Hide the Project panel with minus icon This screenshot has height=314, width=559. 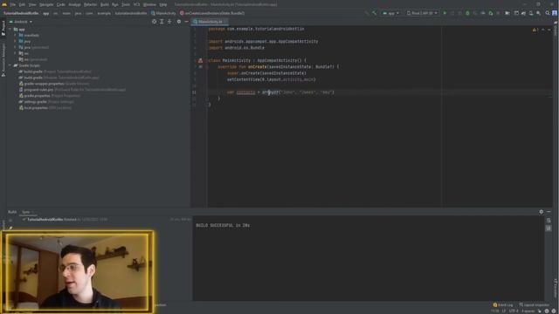tap(186, 22)
